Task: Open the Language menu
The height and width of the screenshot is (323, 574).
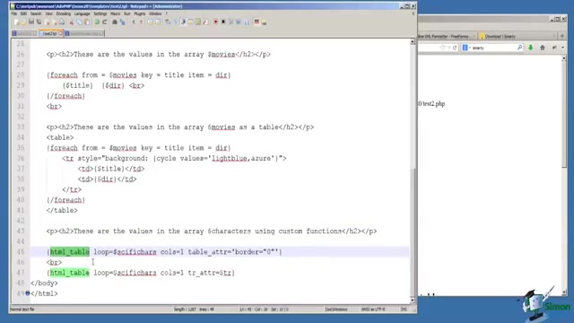Action: [x=82, y=13]
